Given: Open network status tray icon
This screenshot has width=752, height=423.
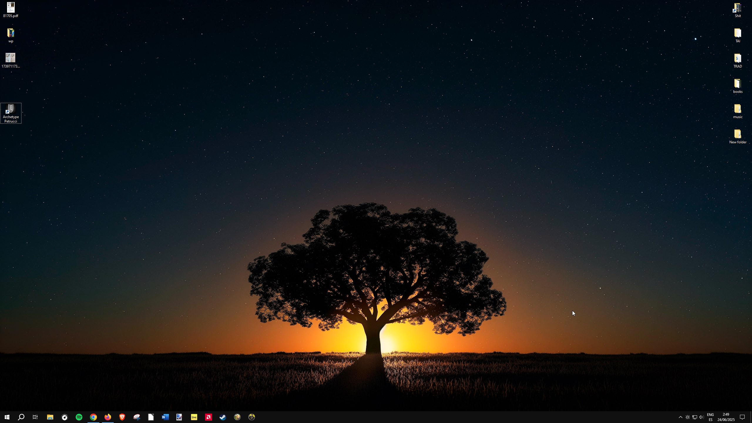Looking at the screenshot, I should tap(695, 417).
